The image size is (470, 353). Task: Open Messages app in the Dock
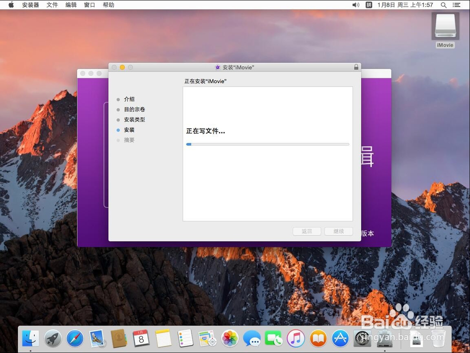click(x=252, y=338)
